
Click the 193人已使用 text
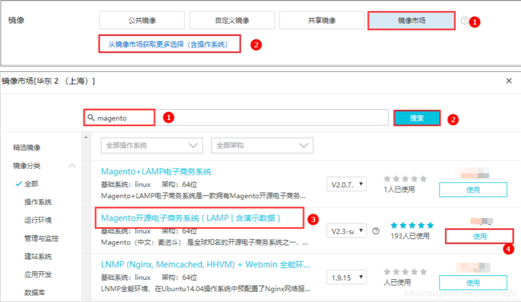[x=410, y=236]
